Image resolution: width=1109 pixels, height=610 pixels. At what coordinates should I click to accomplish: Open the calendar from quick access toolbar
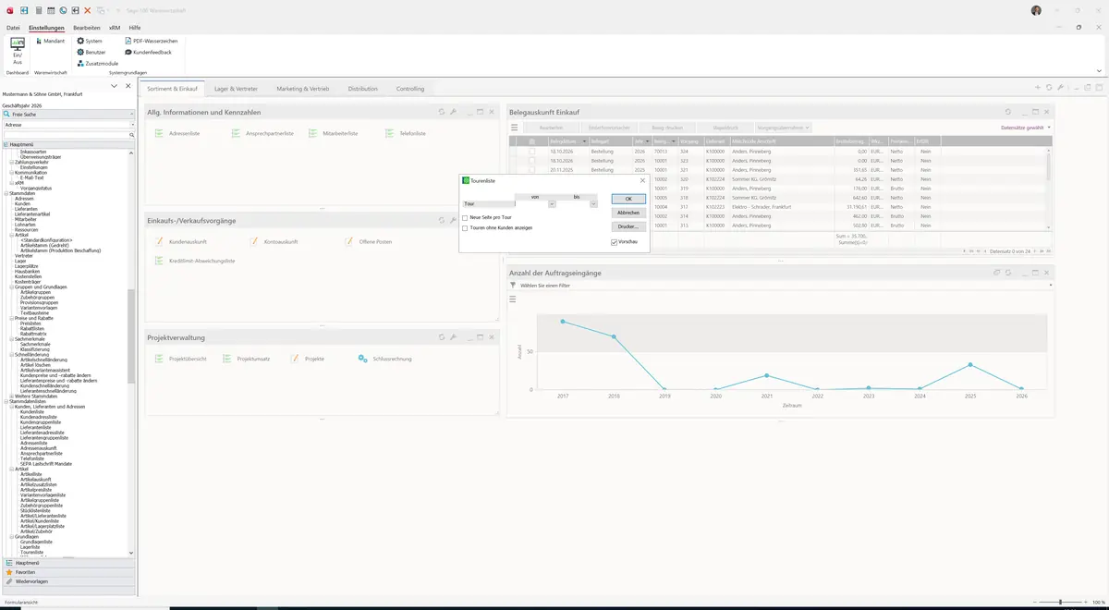pyautogui.click(x=50, y=10)
